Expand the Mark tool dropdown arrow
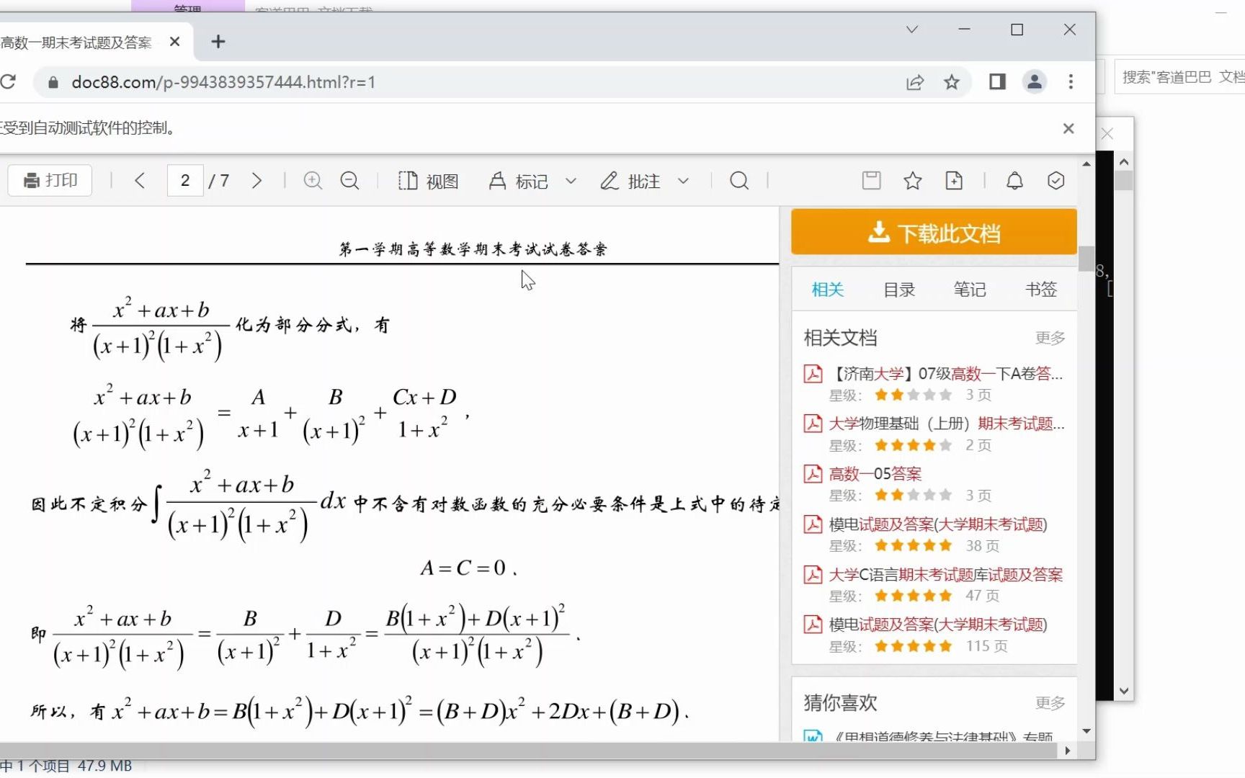The height and width of the screenshot is (778, 1245). 571,181
